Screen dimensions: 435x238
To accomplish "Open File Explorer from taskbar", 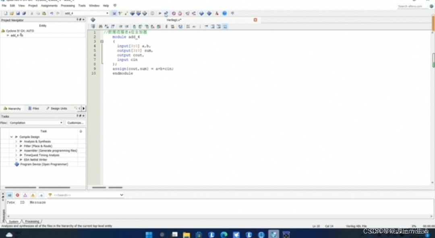I will pyautogui.click(x=186, y=235).
